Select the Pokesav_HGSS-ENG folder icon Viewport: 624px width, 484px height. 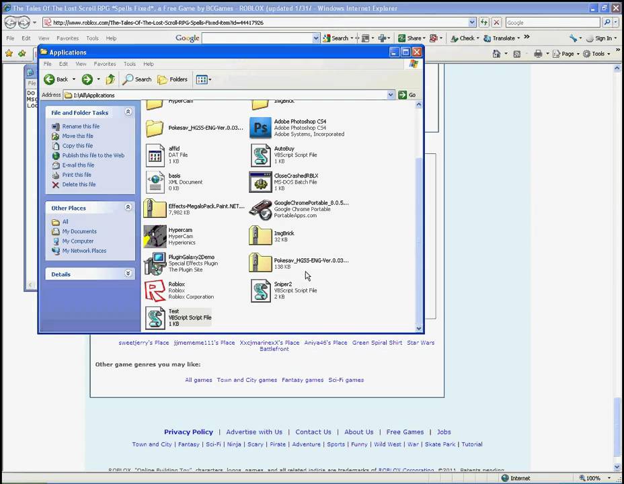[x=155, y=128]
